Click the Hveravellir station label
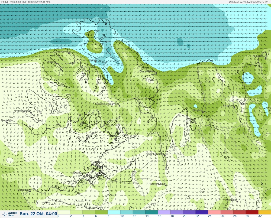Viewport: 271px width, 218px height. pos(231,200)
